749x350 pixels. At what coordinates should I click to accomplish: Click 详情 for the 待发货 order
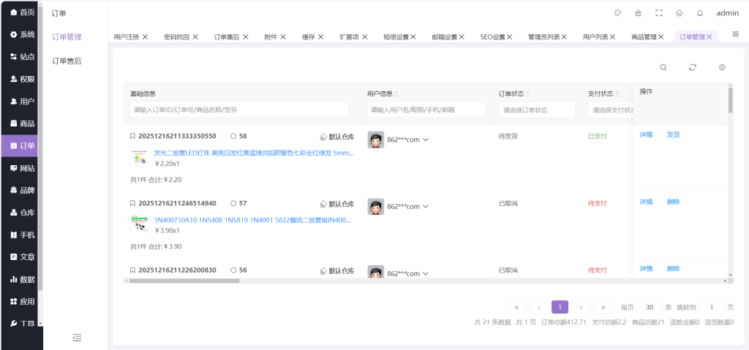tap(646, 134)
